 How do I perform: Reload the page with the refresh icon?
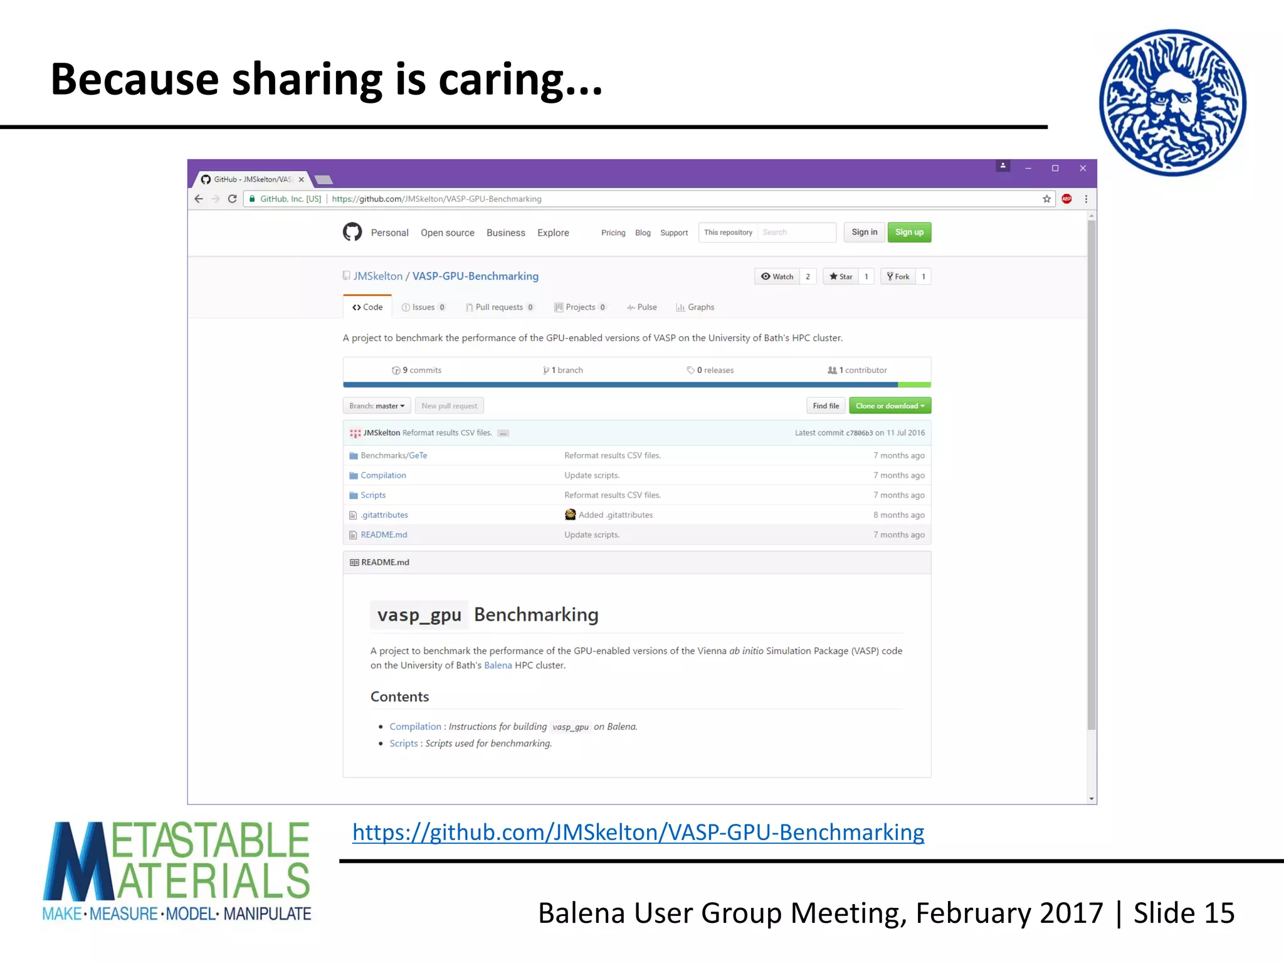(232, 199)
